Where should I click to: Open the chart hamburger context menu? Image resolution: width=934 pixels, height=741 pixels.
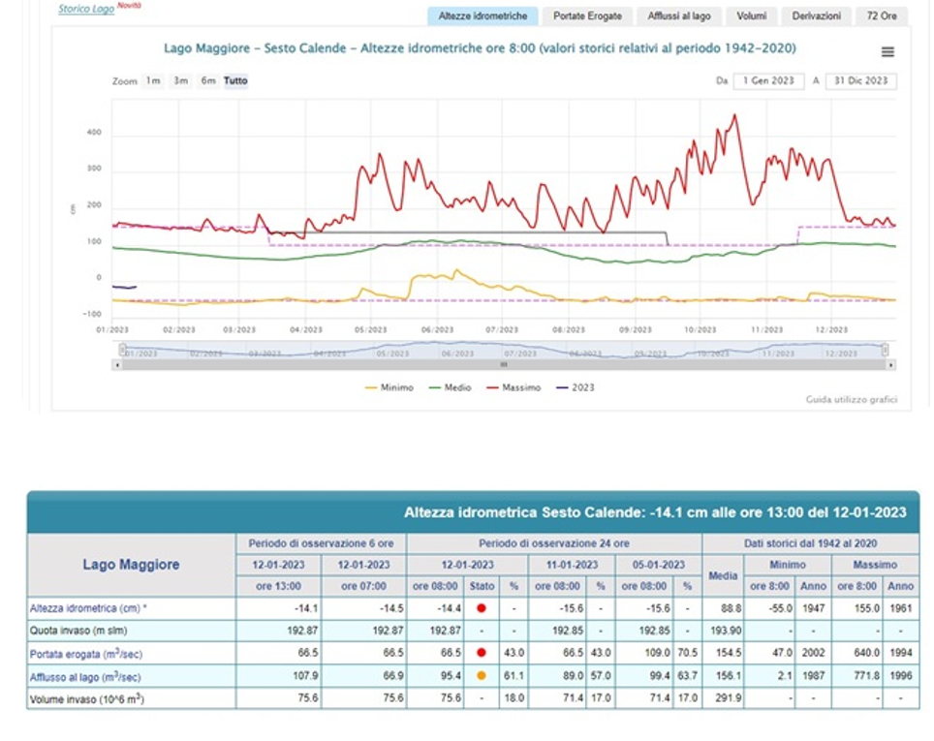pos(887,52)
